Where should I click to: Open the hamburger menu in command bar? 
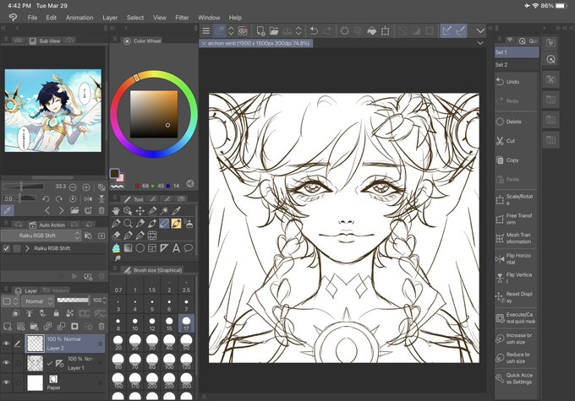[206, 30]
